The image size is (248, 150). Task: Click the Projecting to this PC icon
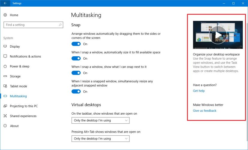pyautogui.click(x=5, y=106)
